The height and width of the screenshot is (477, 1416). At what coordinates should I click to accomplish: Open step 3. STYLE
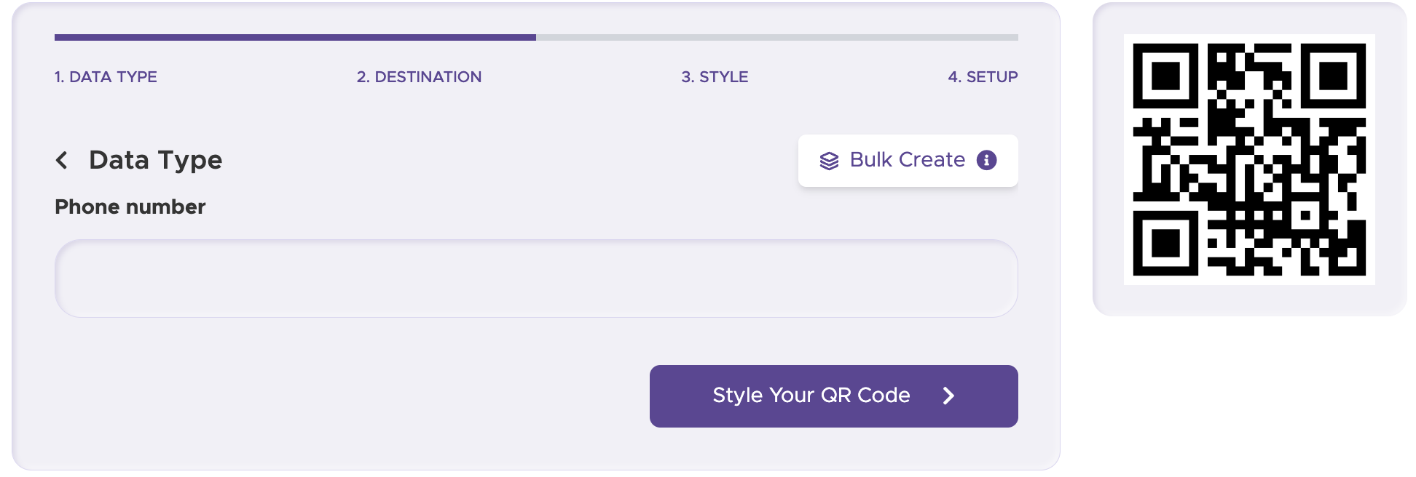[715, 77]
